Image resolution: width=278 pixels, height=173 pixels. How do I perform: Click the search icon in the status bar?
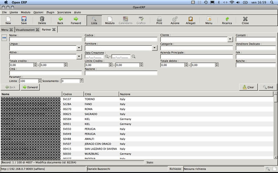point(268,169)
